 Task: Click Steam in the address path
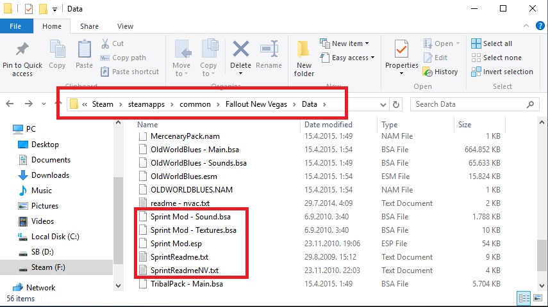pos(103,104)
